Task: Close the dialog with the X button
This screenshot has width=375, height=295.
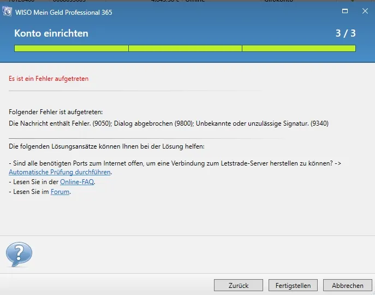Action: 363,11
